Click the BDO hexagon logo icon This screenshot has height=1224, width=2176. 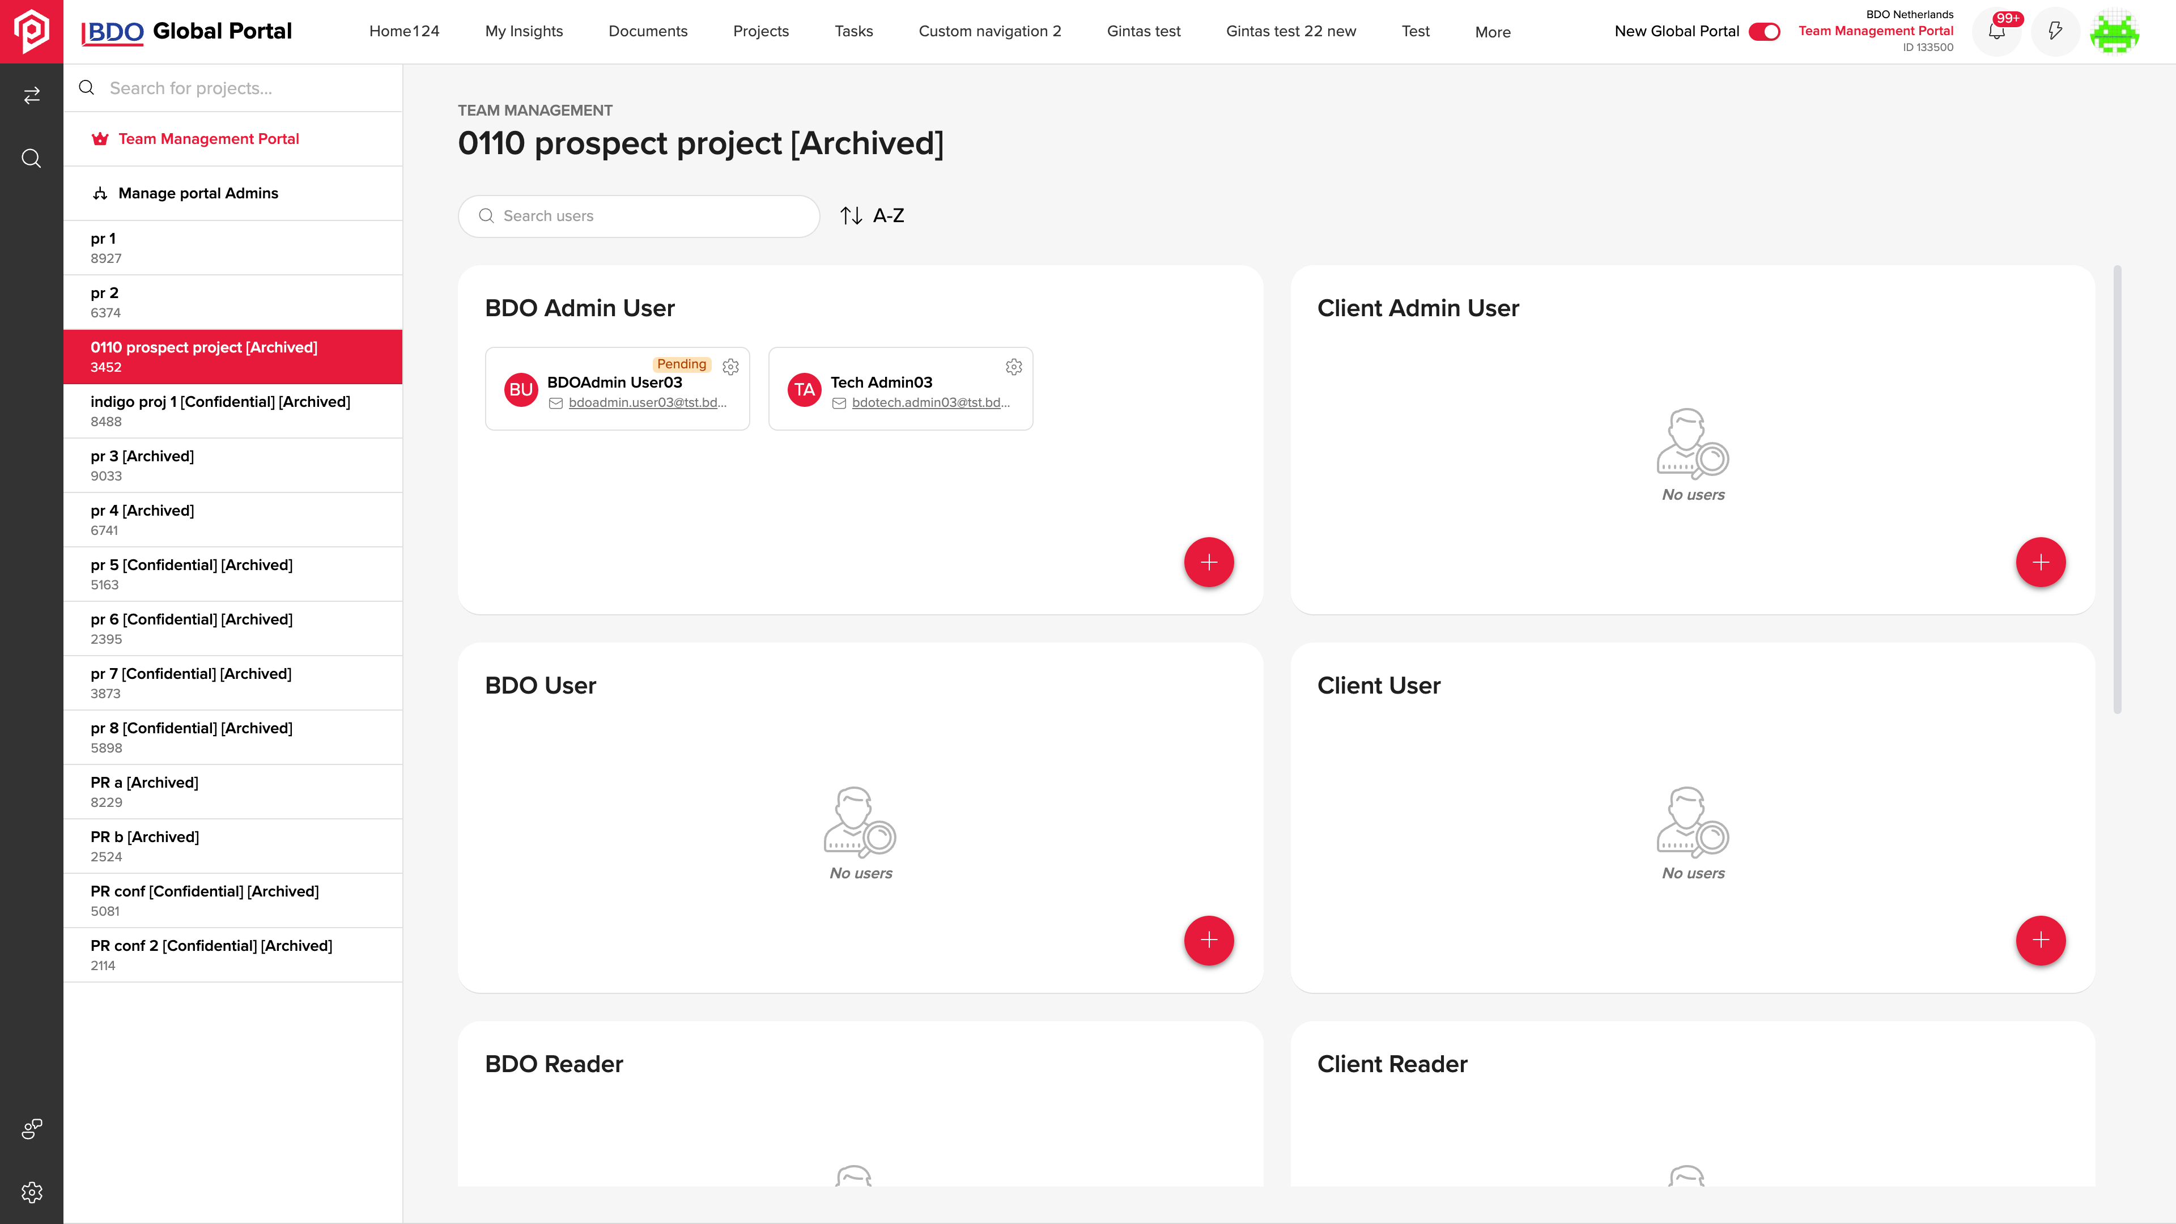pyautogui.click(x=31, y=31)
